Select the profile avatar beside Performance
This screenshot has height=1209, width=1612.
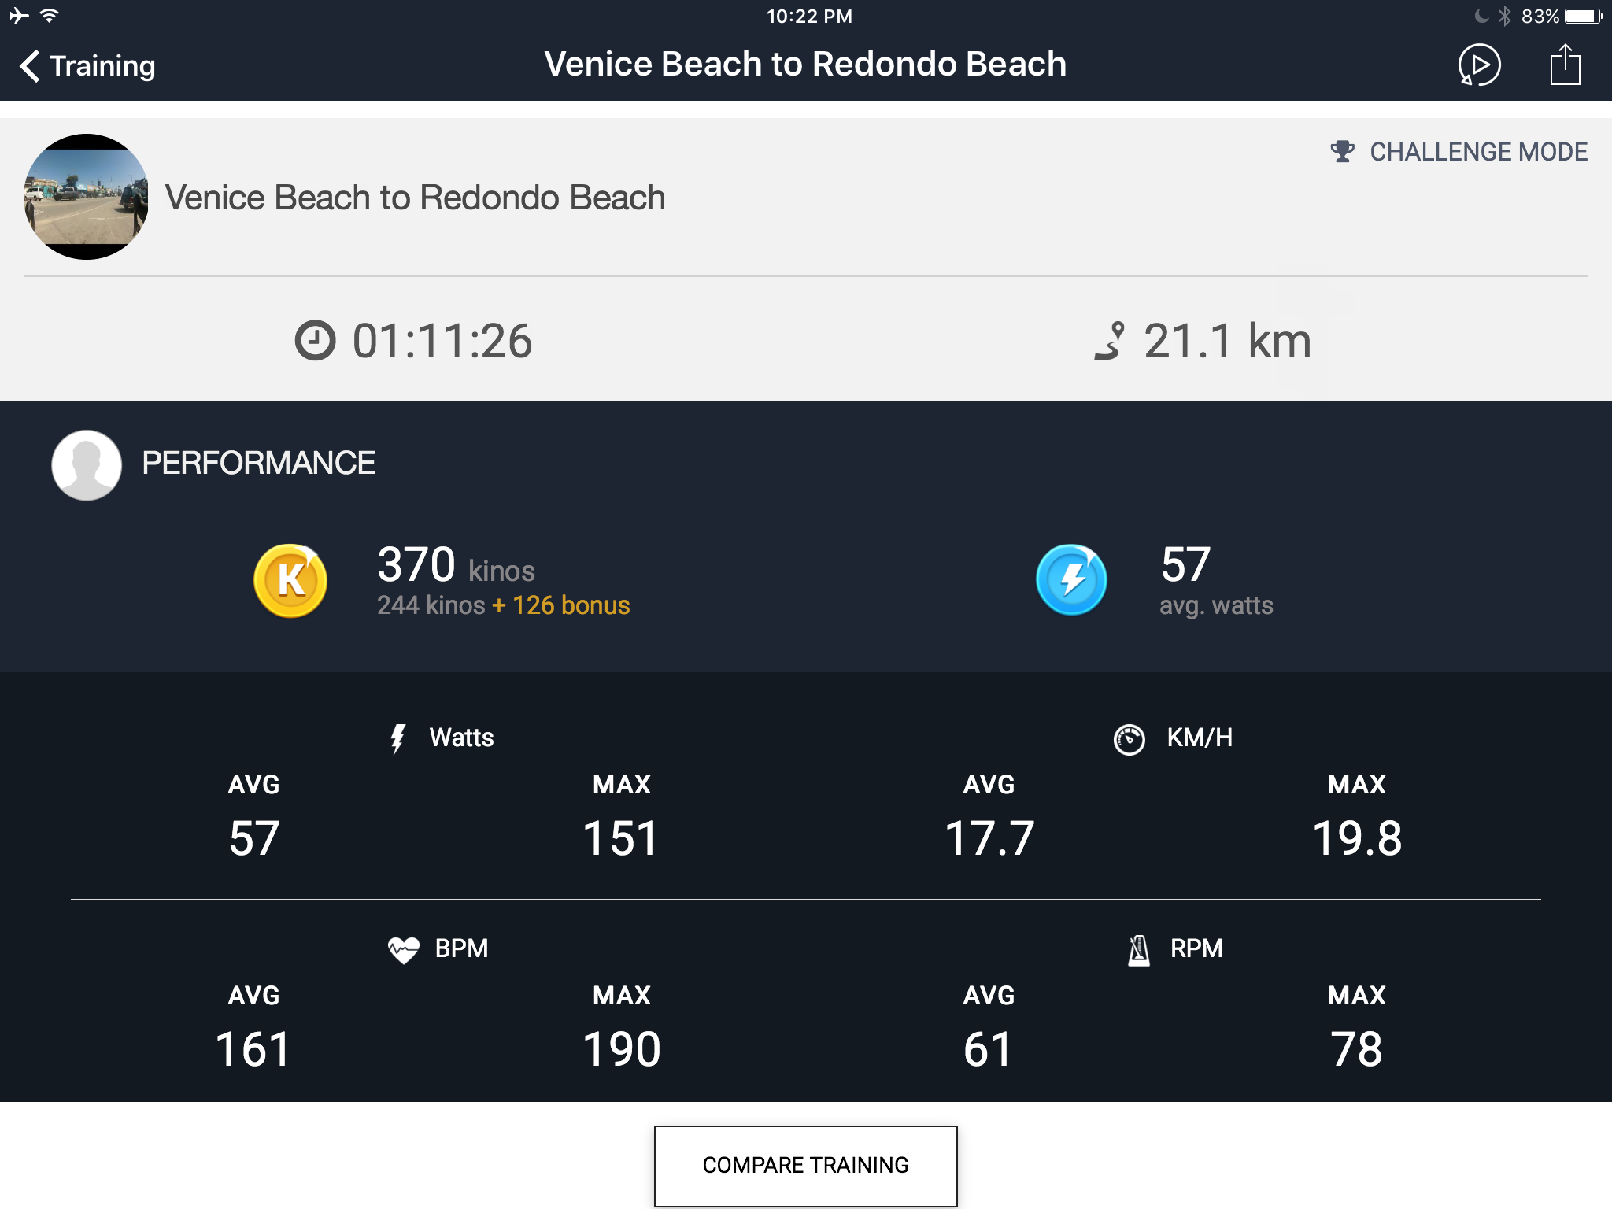pyautogui.click(x=87, y=465)
